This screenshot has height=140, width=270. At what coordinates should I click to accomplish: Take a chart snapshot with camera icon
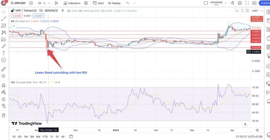click(x=254, y=3)
